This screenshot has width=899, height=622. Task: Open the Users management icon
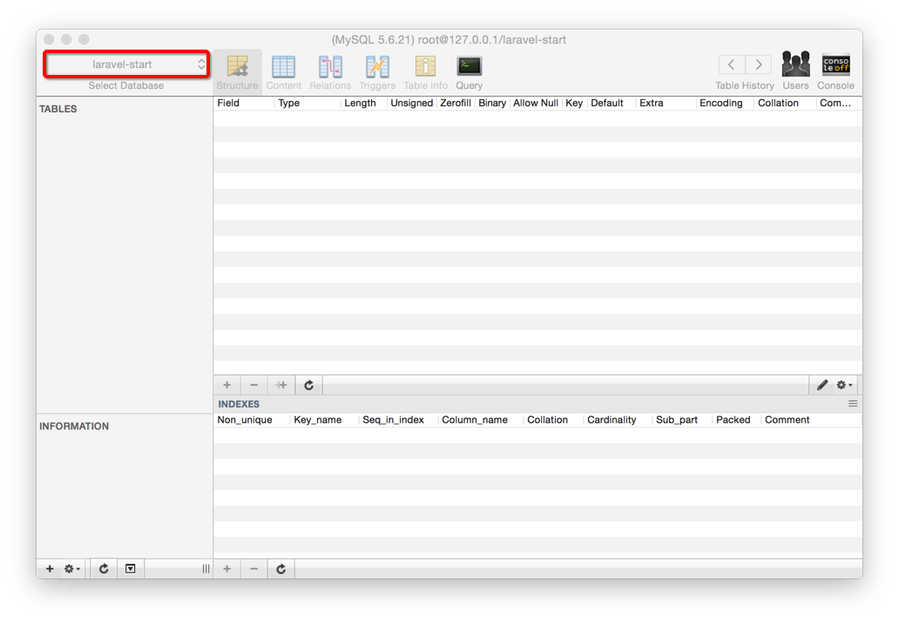pos(795,71)
